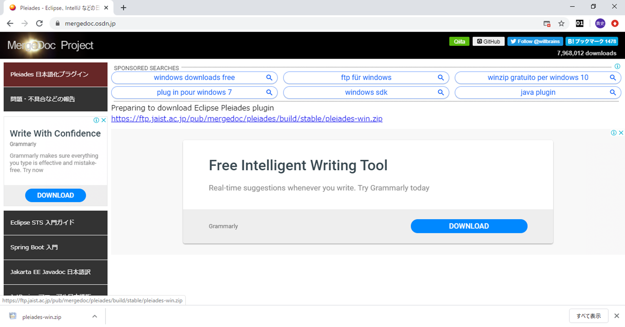Open the pleiades-win.zip download URL link
This screenshot has width=625, height=327.
(247, 119)
